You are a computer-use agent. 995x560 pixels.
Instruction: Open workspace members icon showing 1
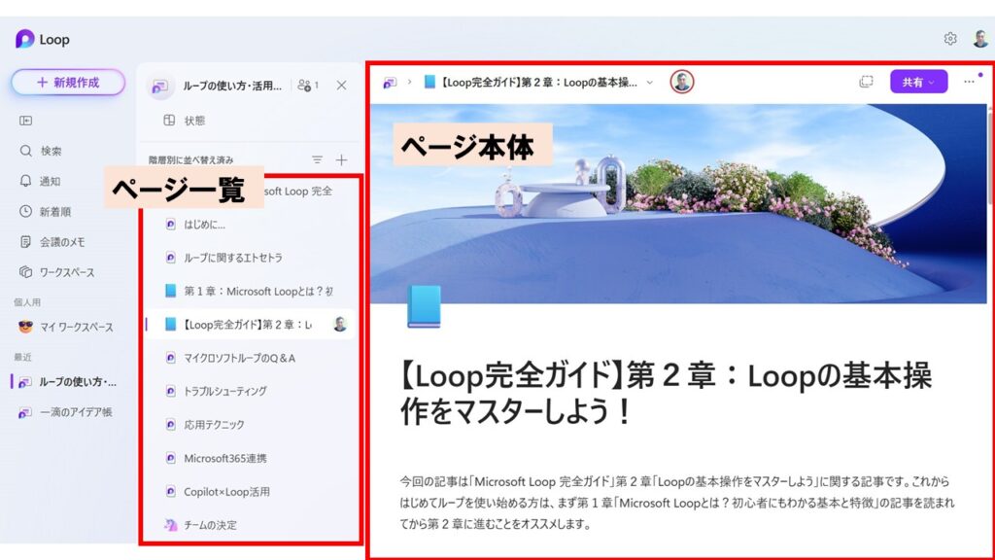[x=309, y=86]
